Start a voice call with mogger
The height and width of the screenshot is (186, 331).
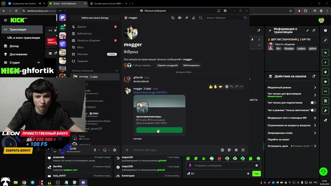173,18
